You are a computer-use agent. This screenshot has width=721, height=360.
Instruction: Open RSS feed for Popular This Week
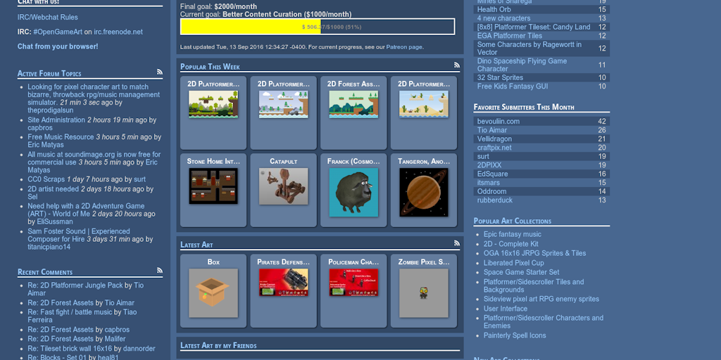tap(456, 65)
